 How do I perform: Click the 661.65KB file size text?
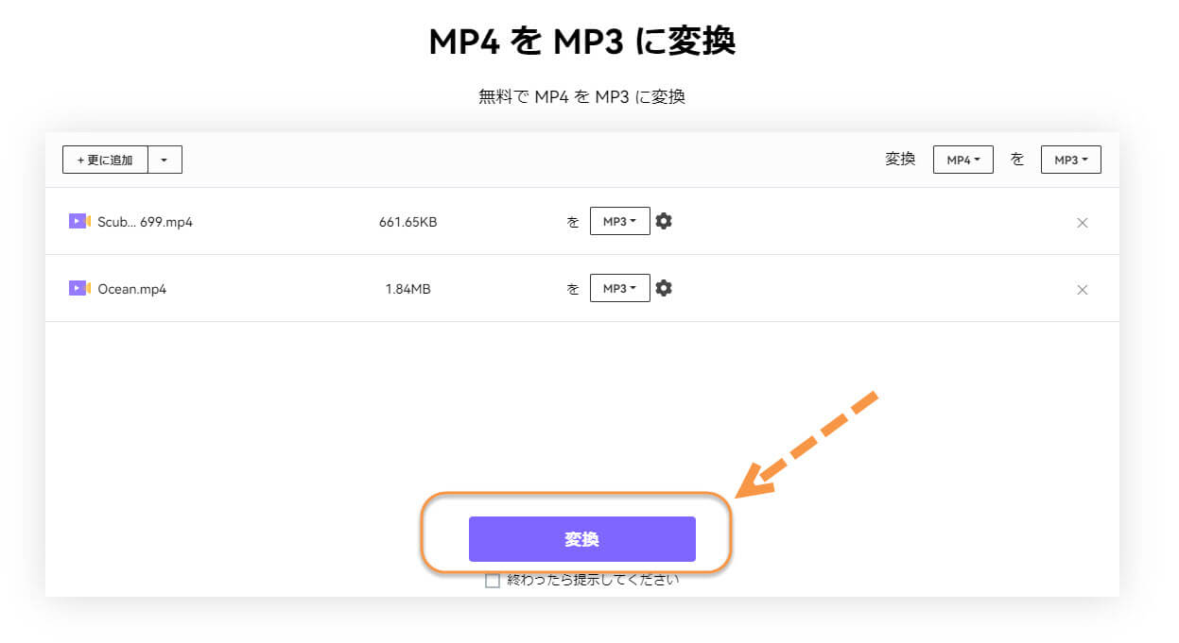pyautogui.click(x=407, y=223)
